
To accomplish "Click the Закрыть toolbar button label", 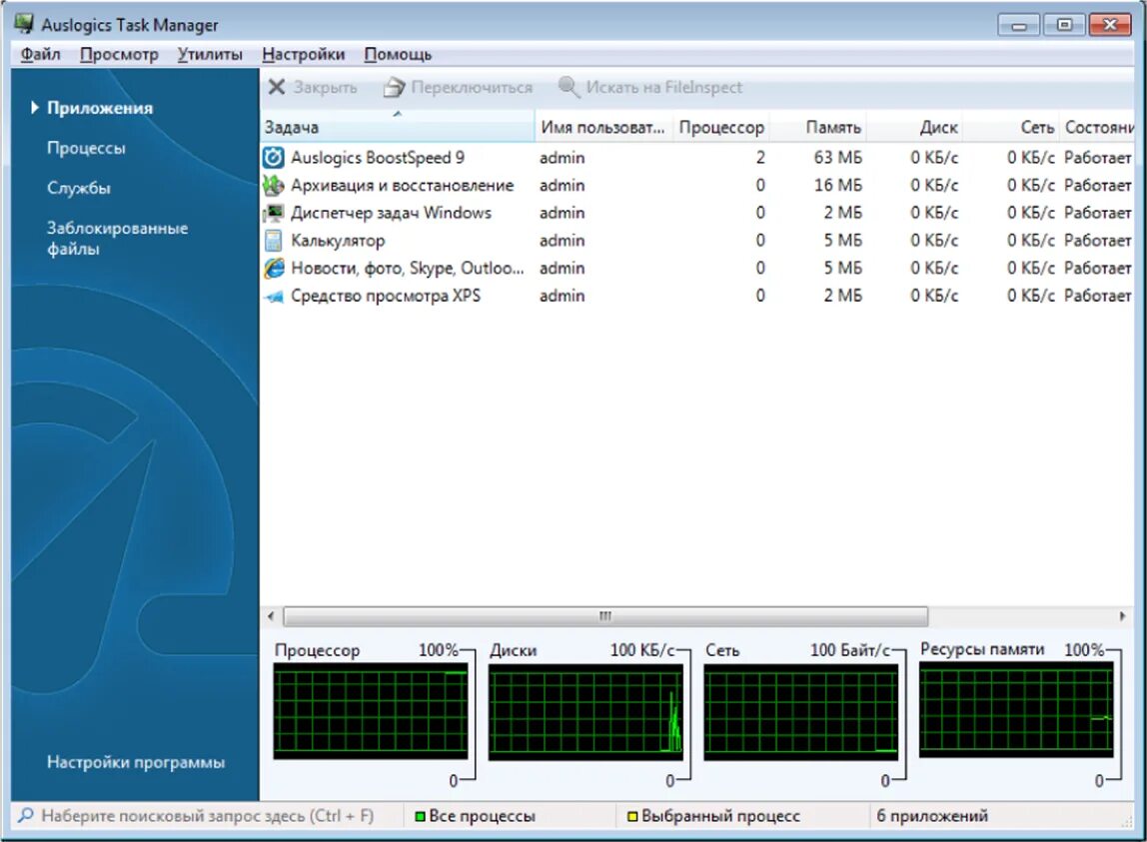I will [326, 87].
